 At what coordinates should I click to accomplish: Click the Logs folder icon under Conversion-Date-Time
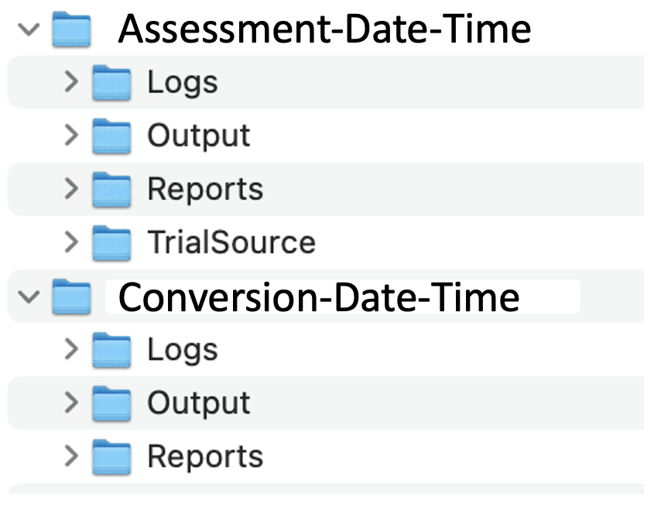(x=111, y=349)
